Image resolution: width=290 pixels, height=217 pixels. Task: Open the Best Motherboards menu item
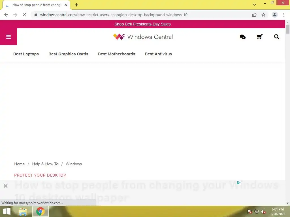tap(116, 54)
